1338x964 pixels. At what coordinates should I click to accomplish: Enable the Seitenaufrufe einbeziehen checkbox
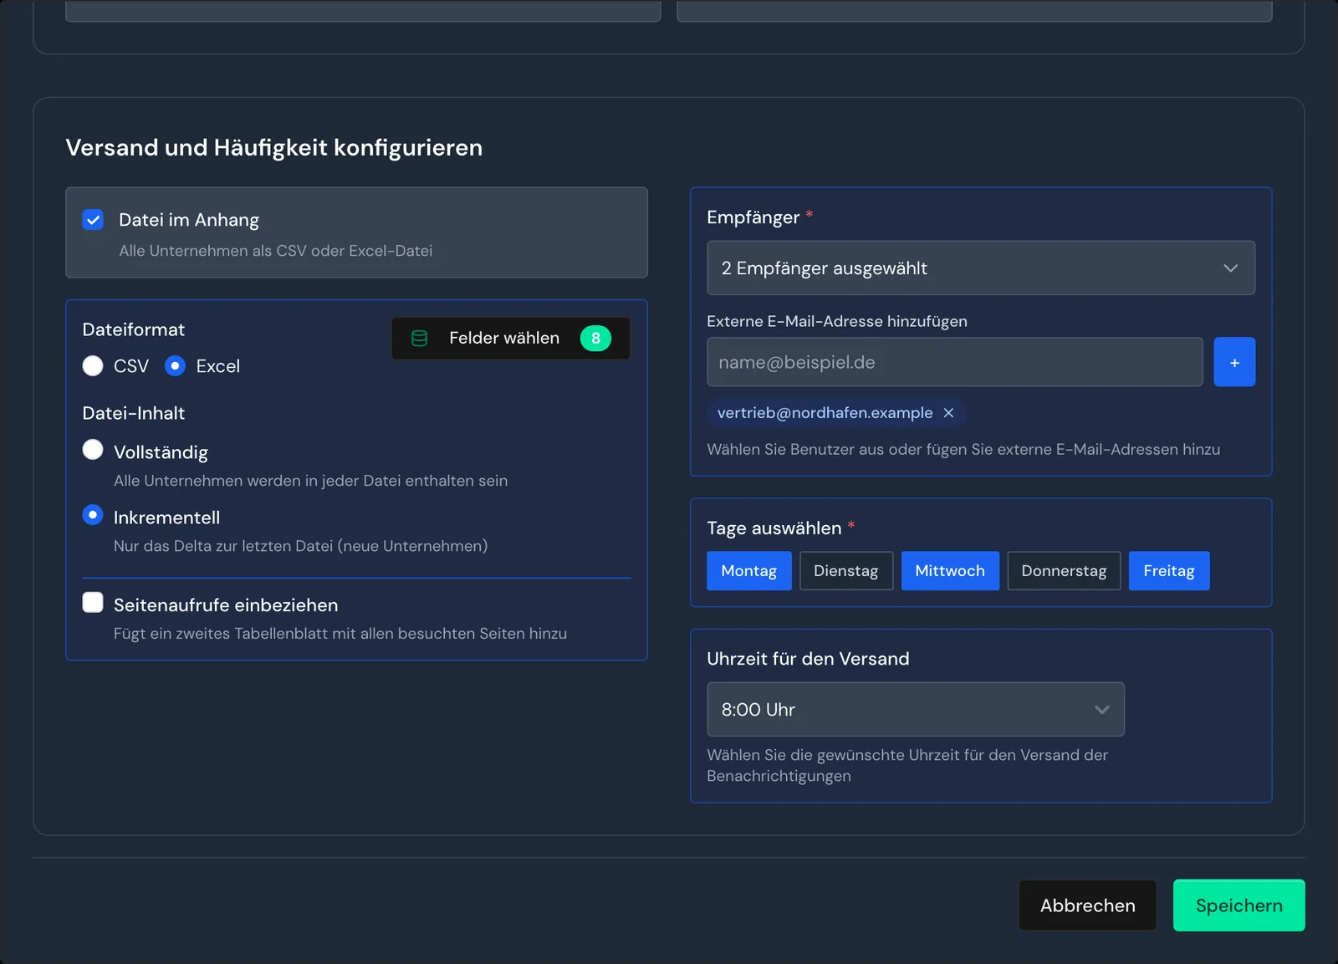click(x=93, y=603)
